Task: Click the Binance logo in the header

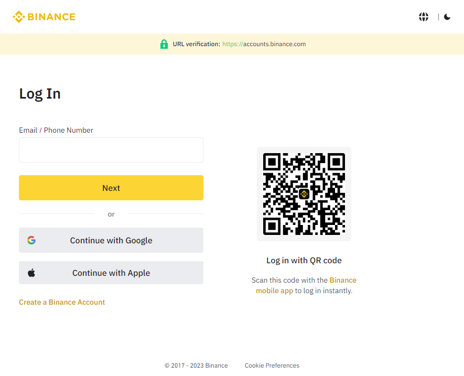Action: (x=44, y=16)
